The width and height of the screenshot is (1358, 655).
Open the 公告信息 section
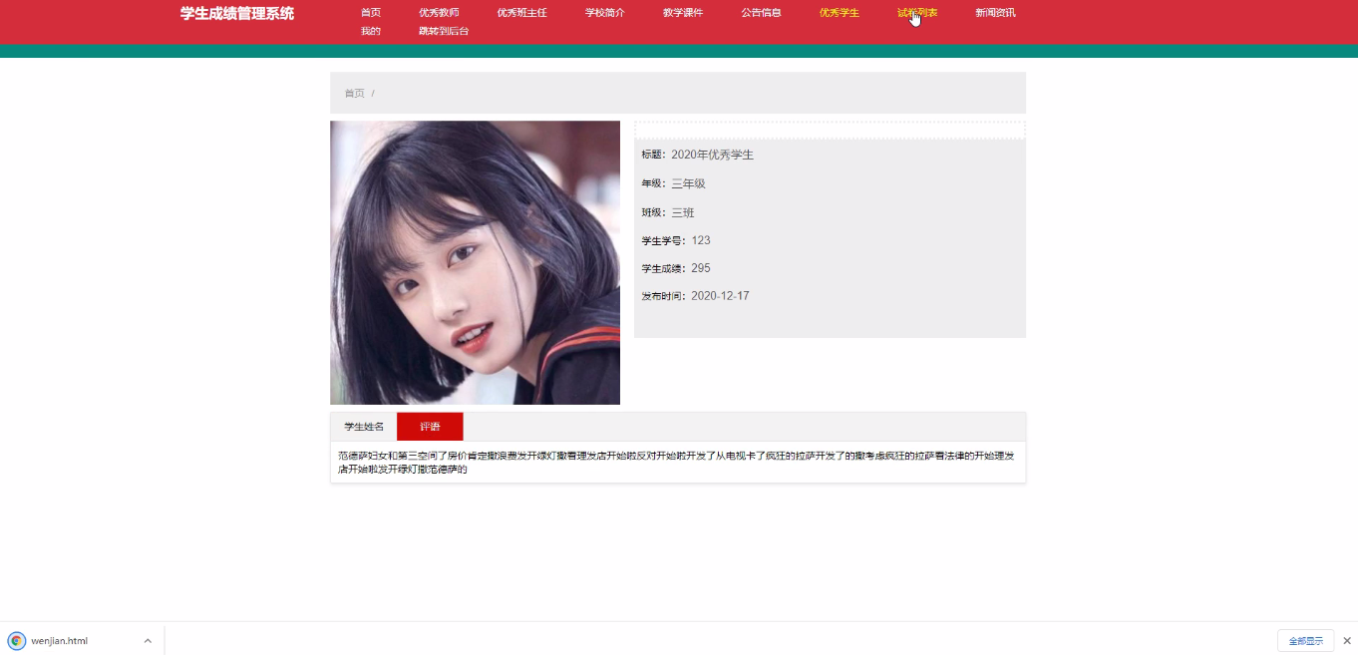click(x=760, y=14)
